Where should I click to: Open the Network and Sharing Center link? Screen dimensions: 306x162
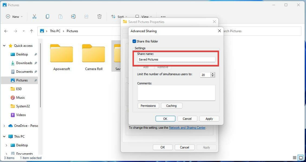(187, 128)
